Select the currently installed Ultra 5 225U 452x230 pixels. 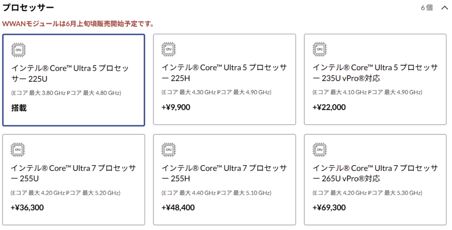coord(74,80)
